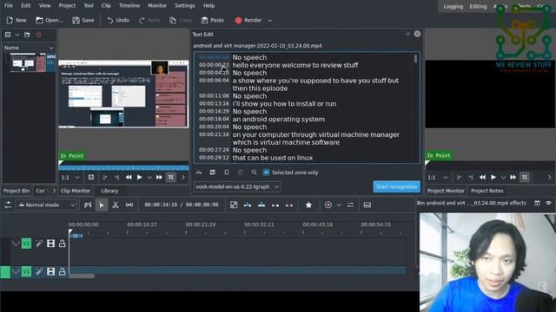Screen dimensions: 556x312
Task: Collapse the V2 track chevron
Action: 16,244
